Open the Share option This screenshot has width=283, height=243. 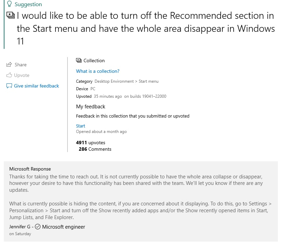(x=16, y=65)
